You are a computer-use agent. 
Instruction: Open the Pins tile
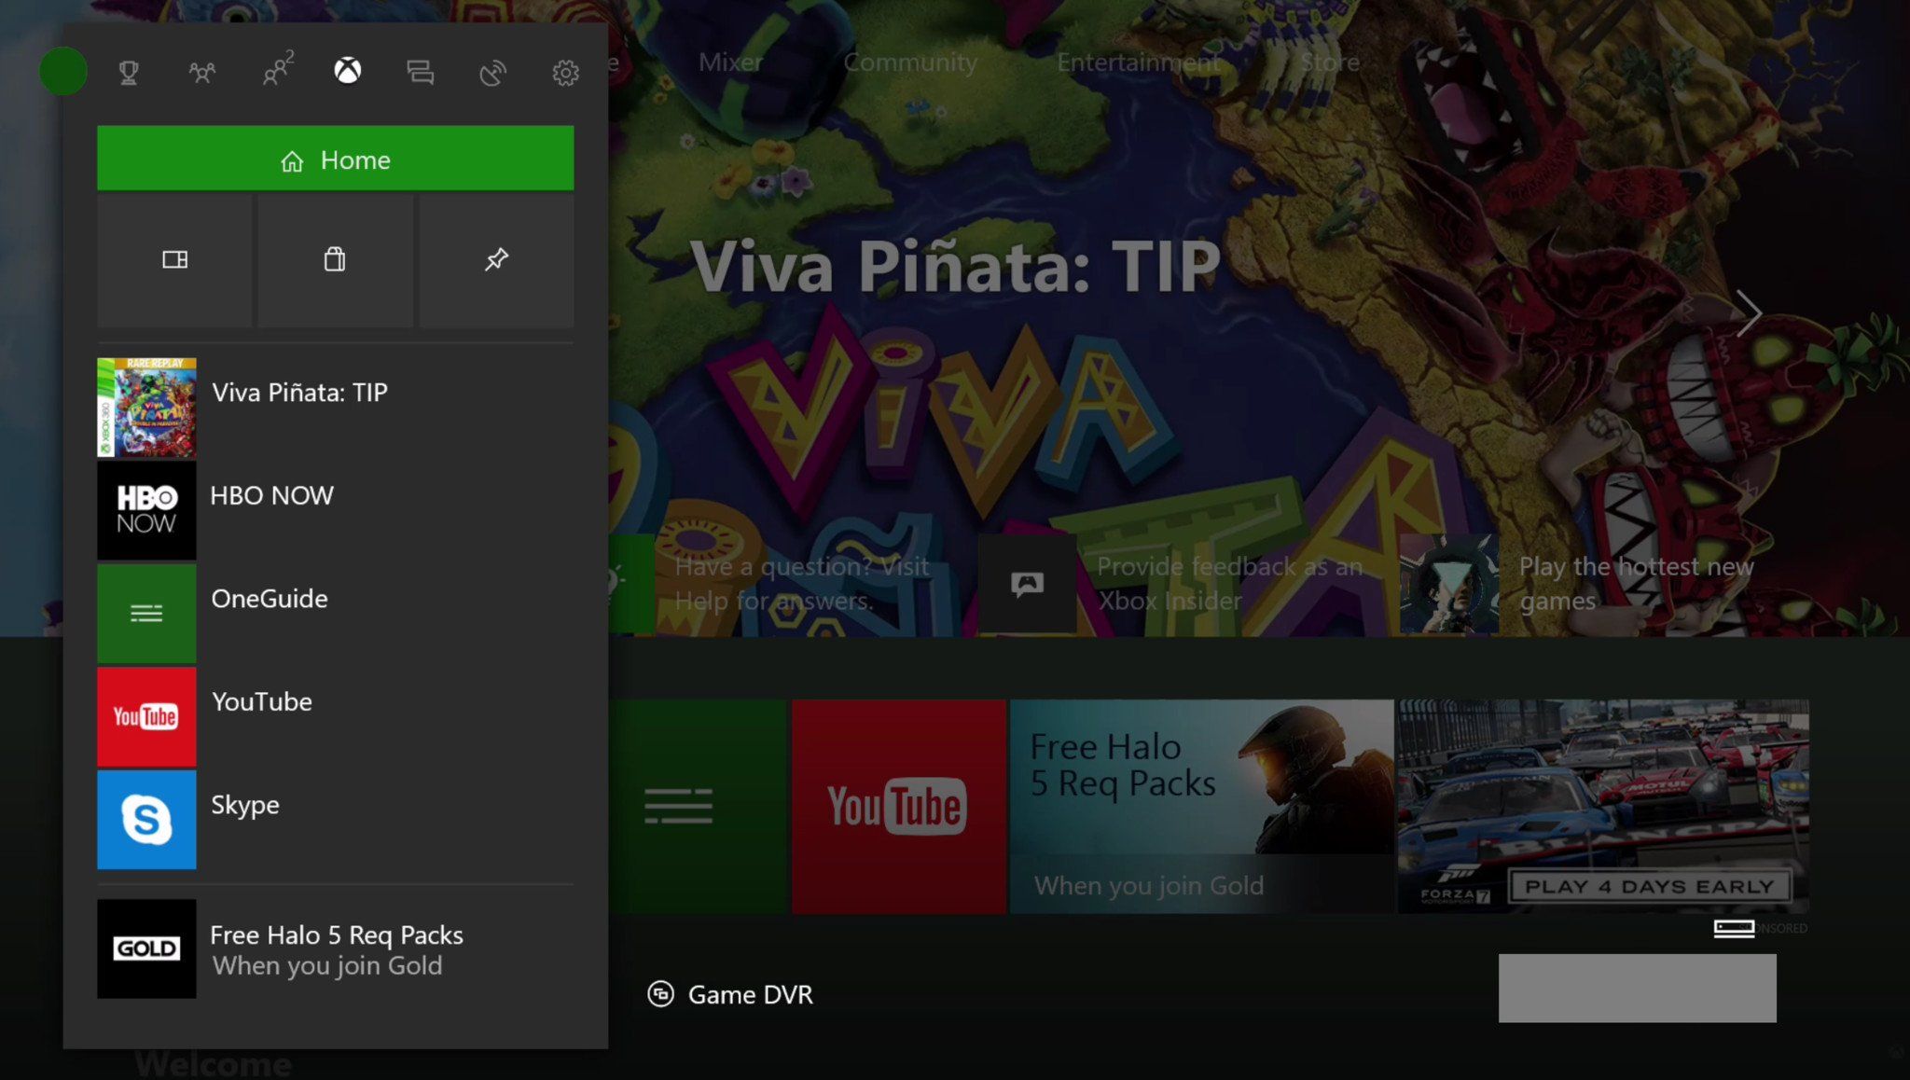tap(496, 260)
